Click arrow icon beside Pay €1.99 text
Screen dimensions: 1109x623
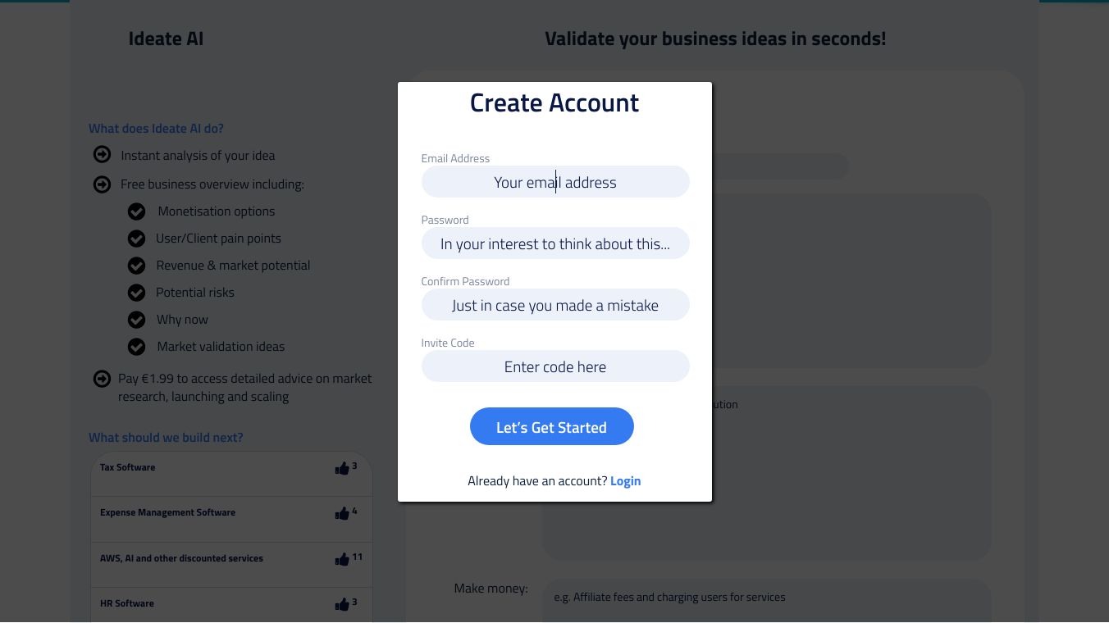pos(102,379)
